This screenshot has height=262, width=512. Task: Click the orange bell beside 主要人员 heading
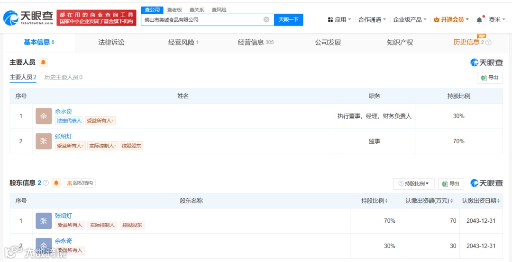coord(44,62)
